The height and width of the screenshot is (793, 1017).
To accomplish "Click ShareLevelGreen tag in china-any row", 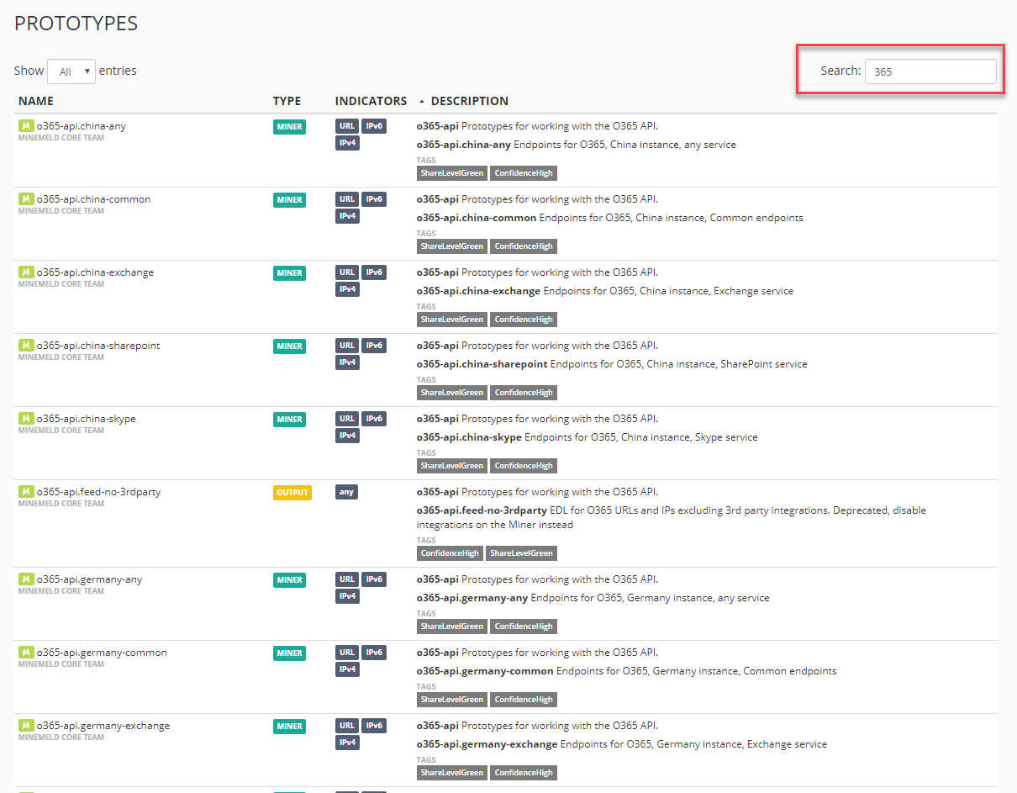I will point(452,173).
